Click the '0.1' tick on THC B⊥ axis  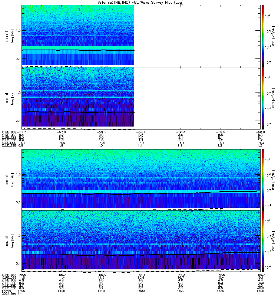[18, 202]
